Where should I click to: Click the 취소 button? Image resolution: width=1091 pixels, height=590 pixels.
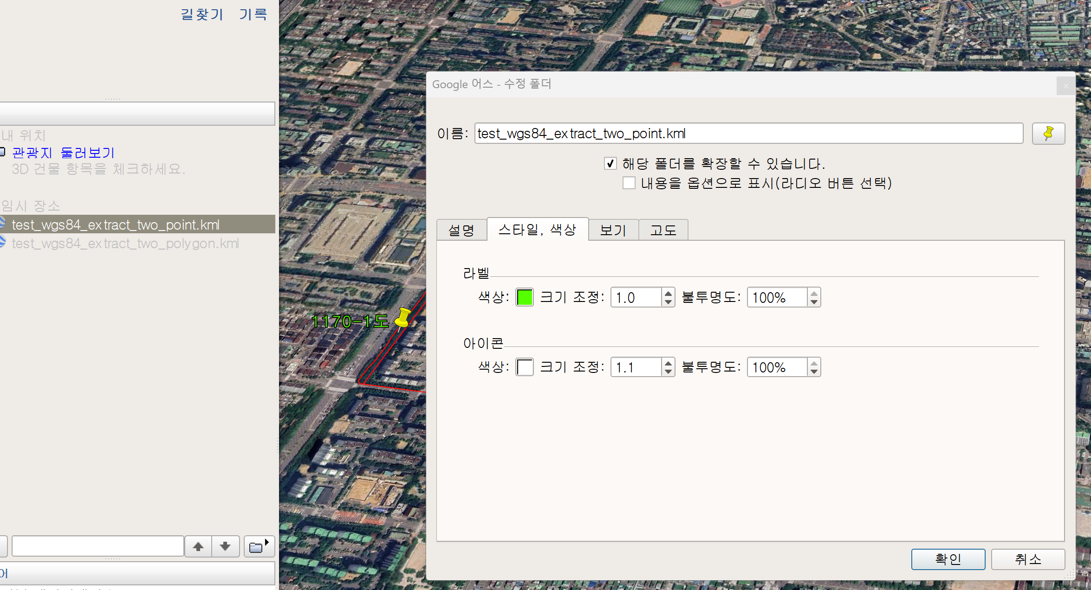[x=1027, y=559]
